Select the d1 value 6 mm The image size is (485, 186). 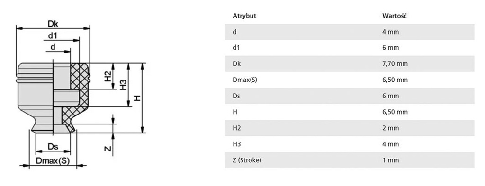click(x=391, y=48)
